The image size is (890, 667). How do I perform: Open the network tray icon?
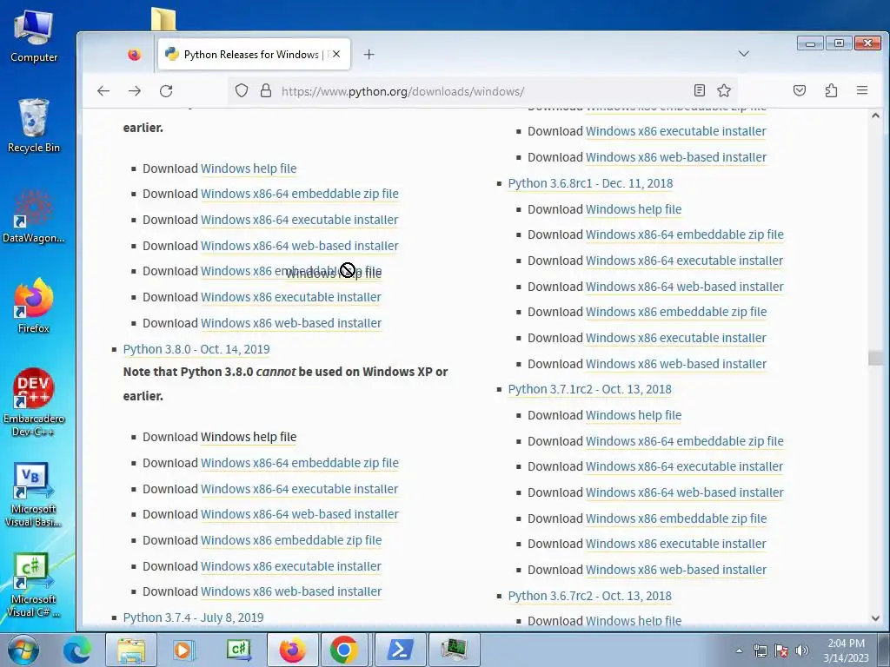[x=760, y=650]
